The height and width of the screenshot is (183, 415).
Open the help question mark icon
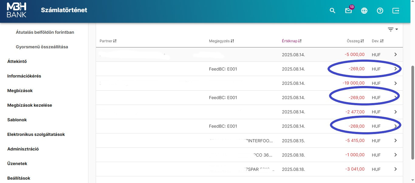coord(380,11)
